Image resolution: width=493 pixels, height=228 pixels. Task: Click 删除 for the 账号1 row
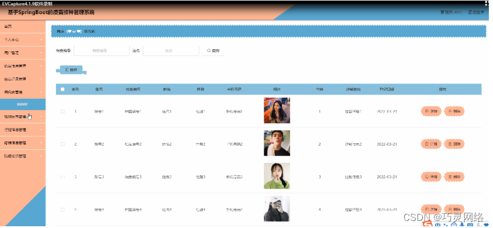tap(454, 111)
